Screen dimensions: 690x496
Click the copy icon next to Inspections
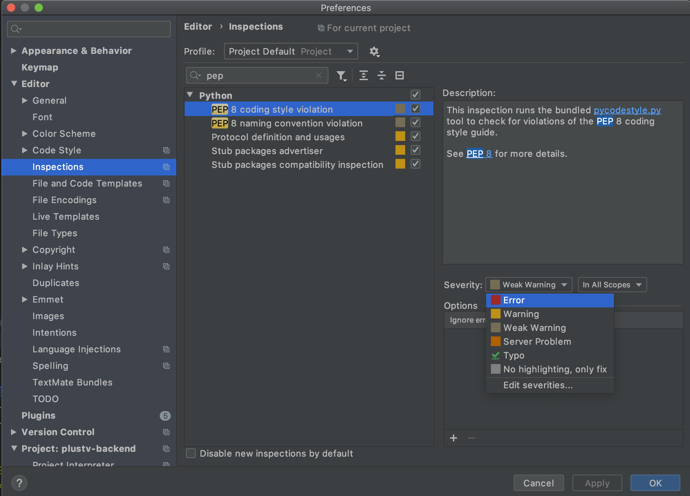pos(166,167)
